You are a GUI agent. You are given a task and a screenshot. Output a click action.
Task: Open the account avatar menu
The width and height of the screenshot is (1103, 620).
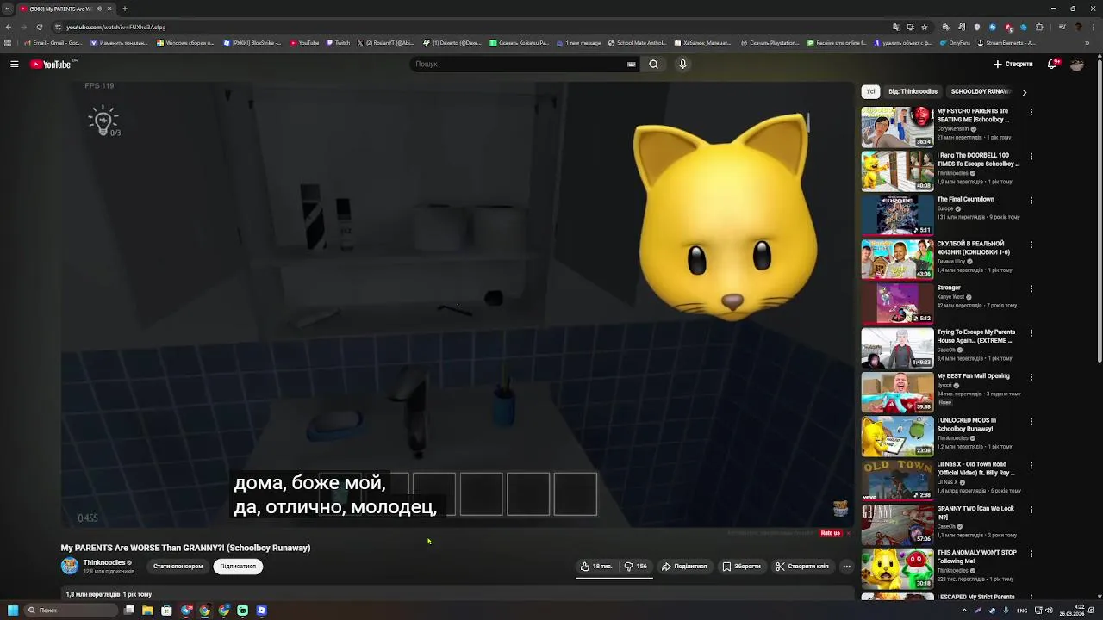[x=1077, y=64]
